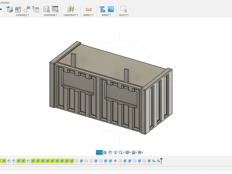
Task: Switch to the UTILITIES tab
Action: click(x=5, y=3)
